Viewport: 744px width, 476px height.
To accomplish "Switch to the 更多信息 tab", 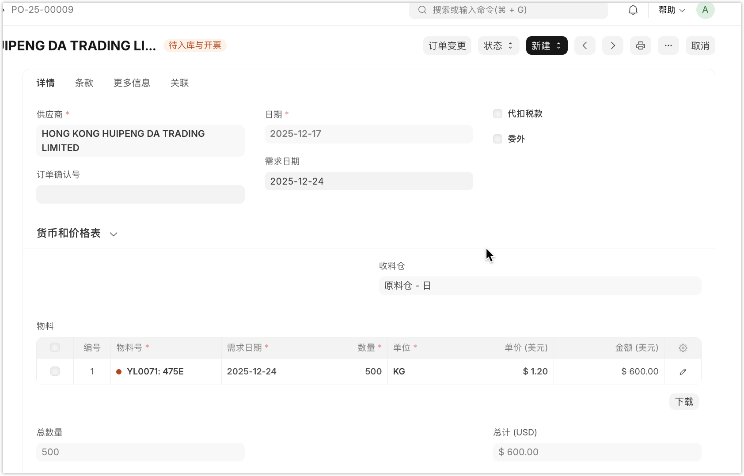I will 132,83.
